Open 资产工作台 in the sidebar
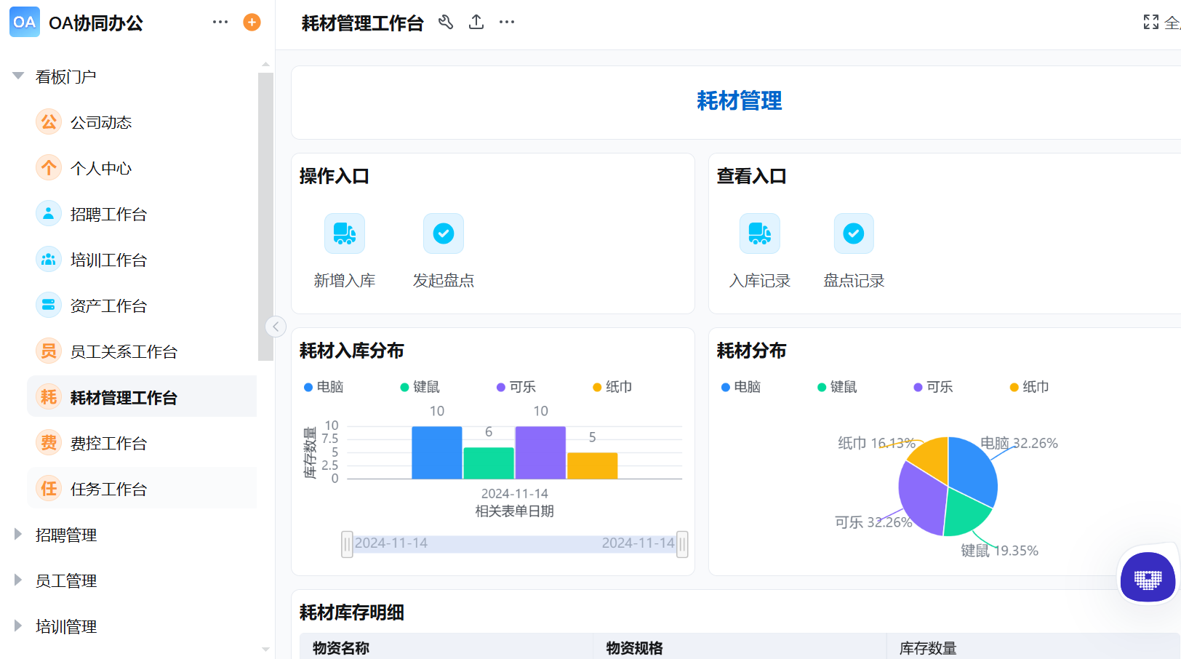Viewport: 1181px width, 659px height. coord(110,305)
